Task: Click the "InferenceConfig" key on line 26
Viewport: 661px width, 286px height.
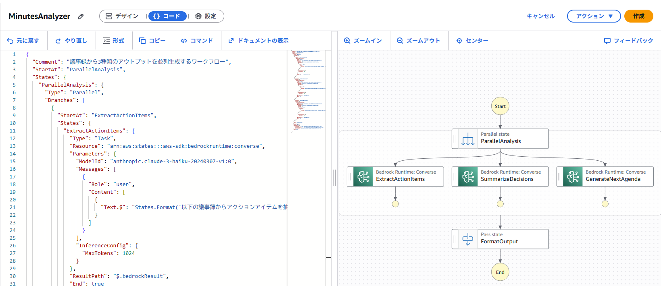Action: (x=102, y=245)
